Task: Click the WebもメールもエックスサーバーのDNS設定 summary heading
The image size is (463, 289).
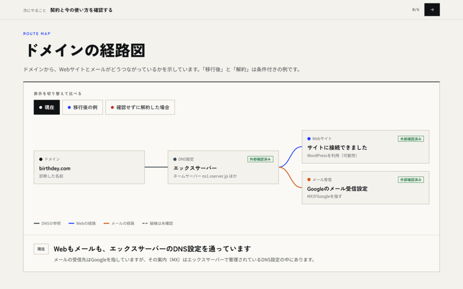Action: [152, 249]
